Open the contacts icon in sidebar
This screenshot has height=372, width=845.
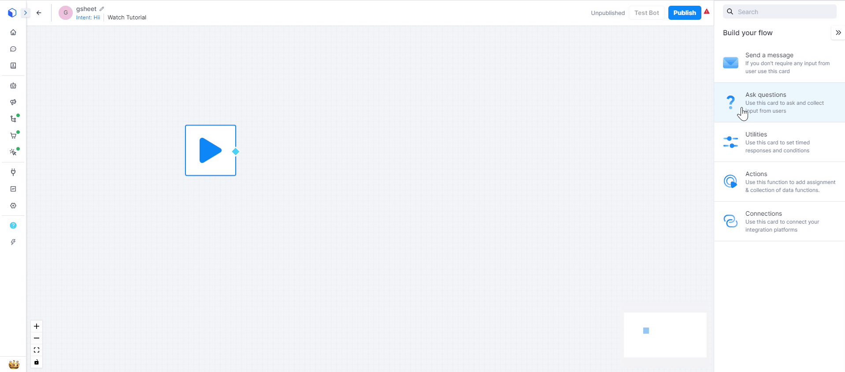13,66
